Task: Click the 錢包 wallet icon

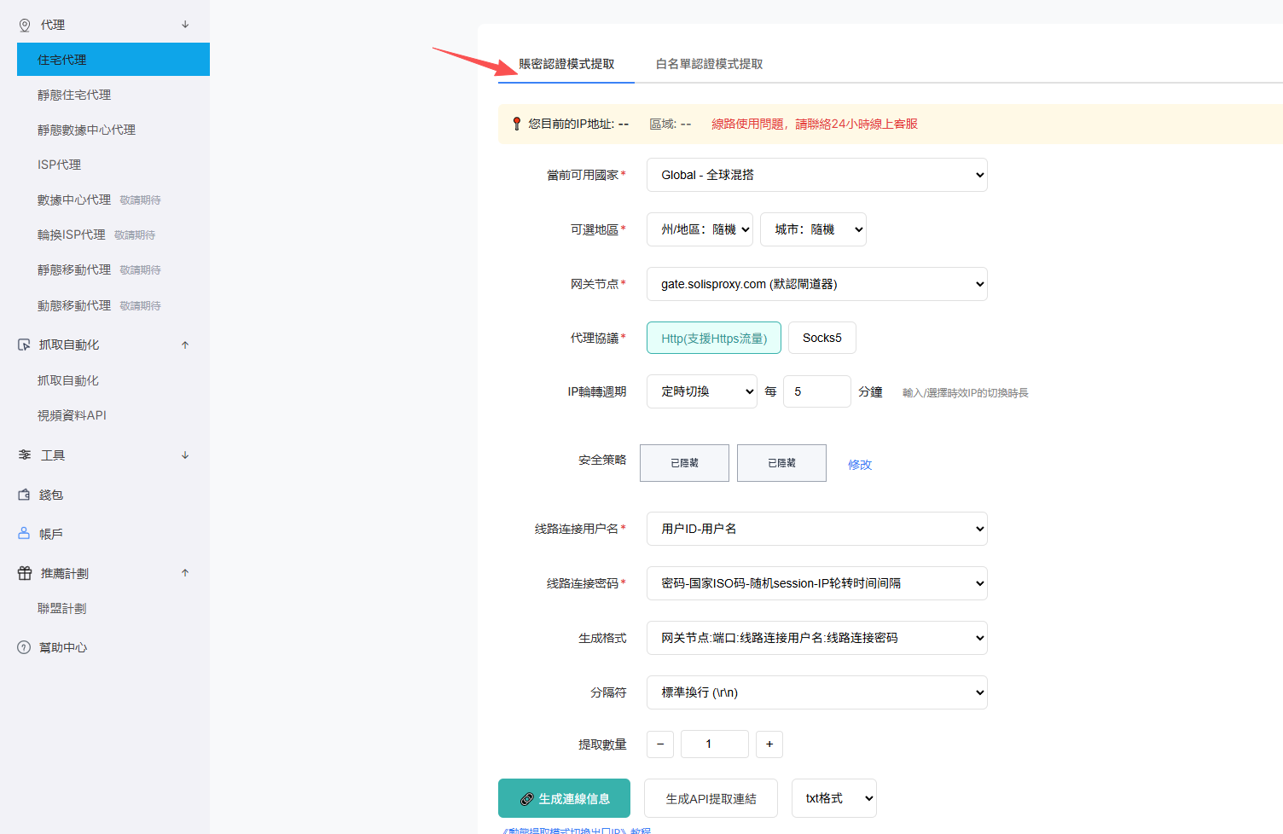Action: point(24,495)
